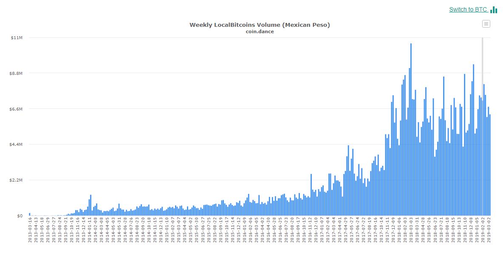Click the Switch to BTC link
503x253 pixels.
[468, 9]
